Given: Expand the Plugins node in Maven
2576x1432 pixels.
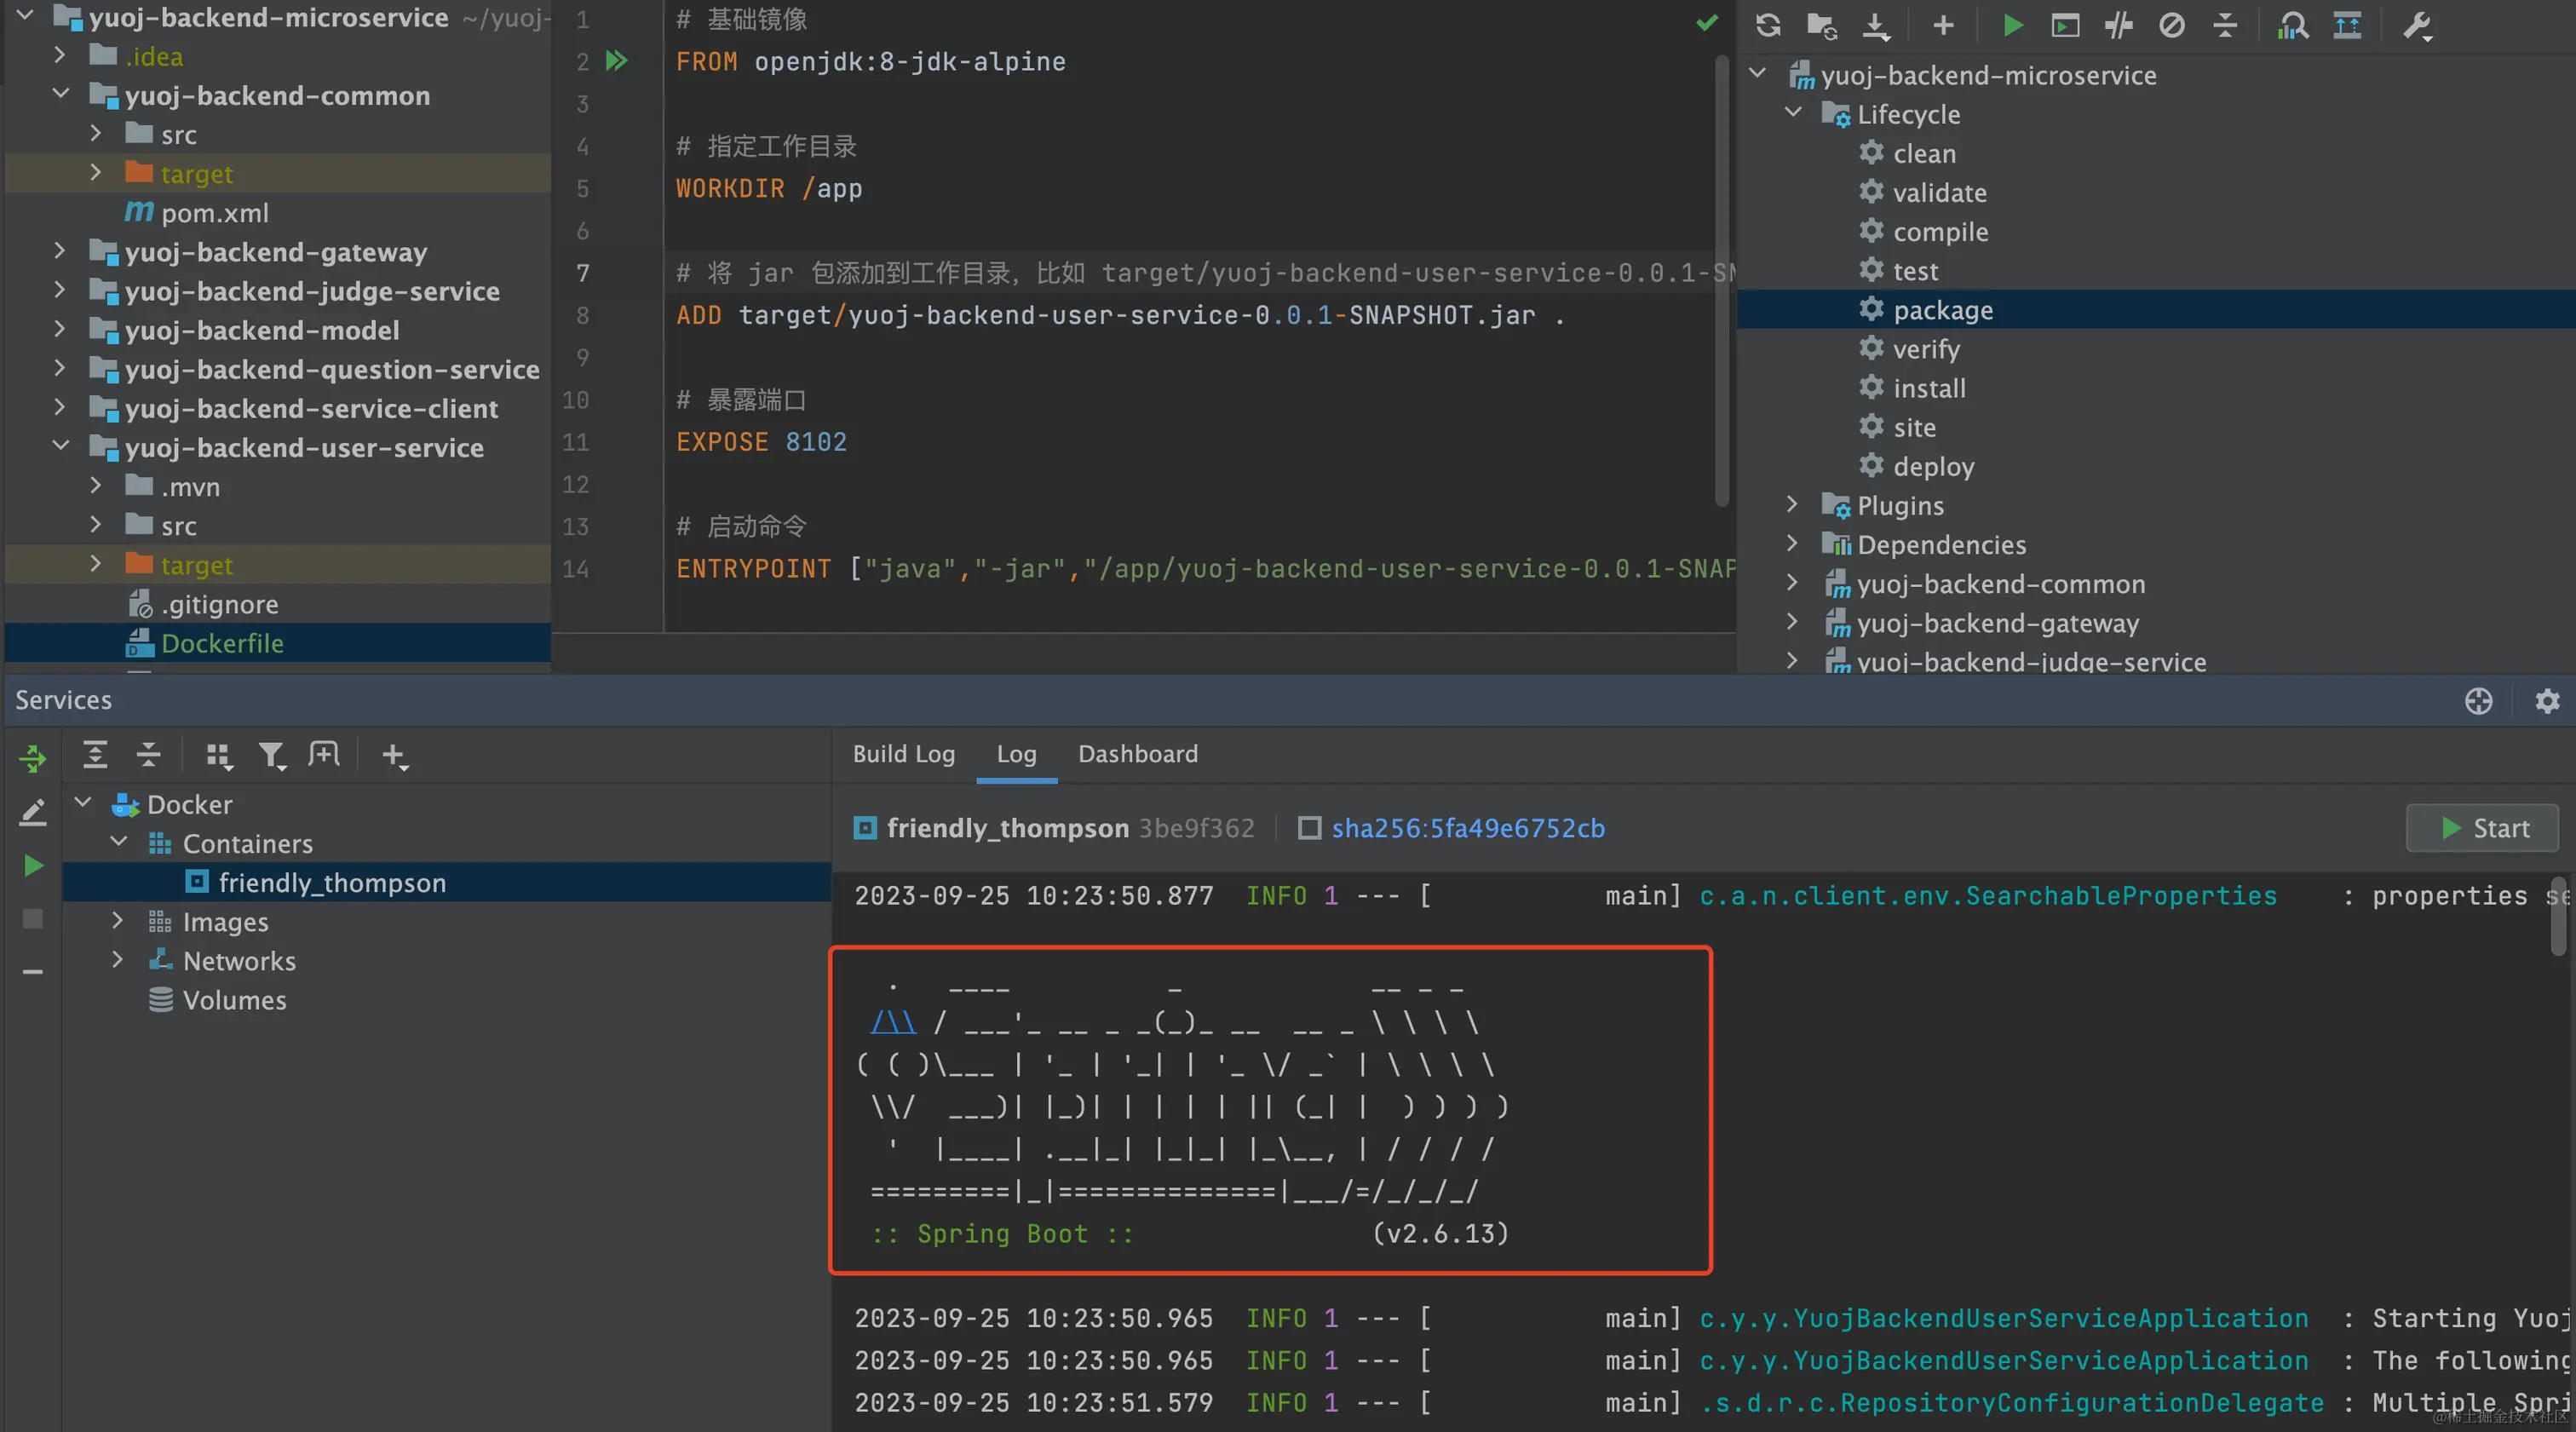Looking at the screenshot, I should 1791,505.
